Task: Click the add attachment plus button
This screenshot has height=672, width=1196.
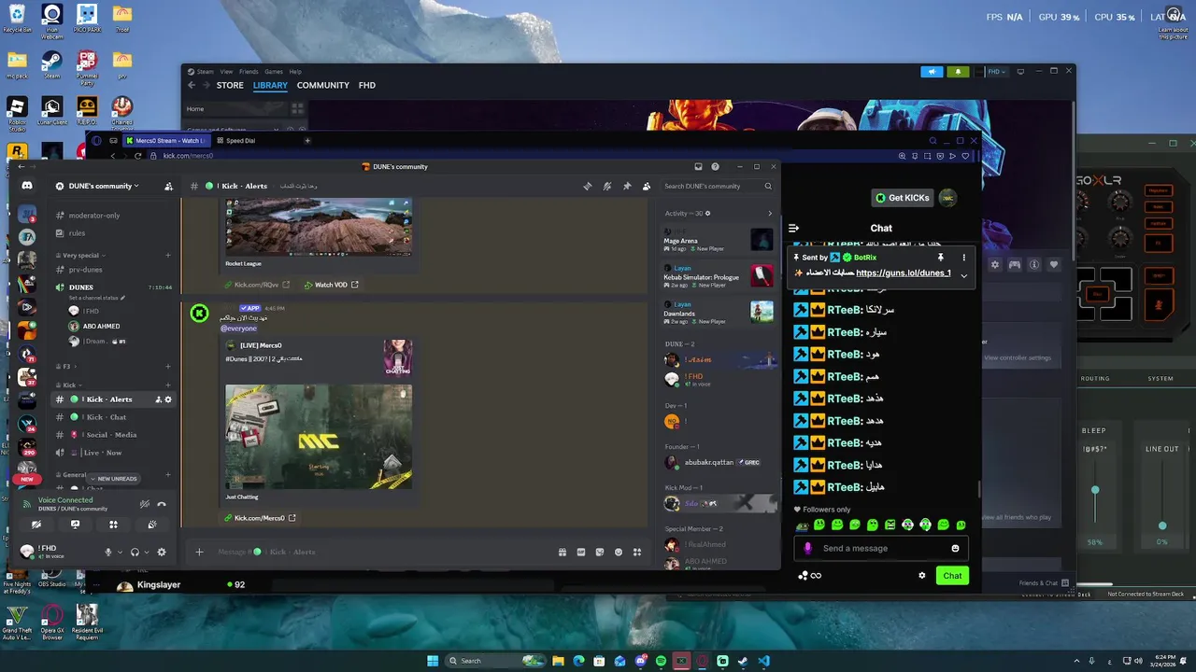Action: tap(199, 552)
